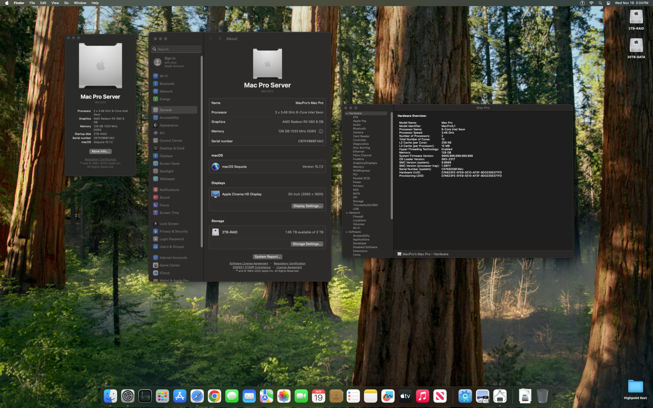Viewport: 653px width, 408px height.
Task: Open Activity Monitor from the Dock
Action: coord(145,396)
